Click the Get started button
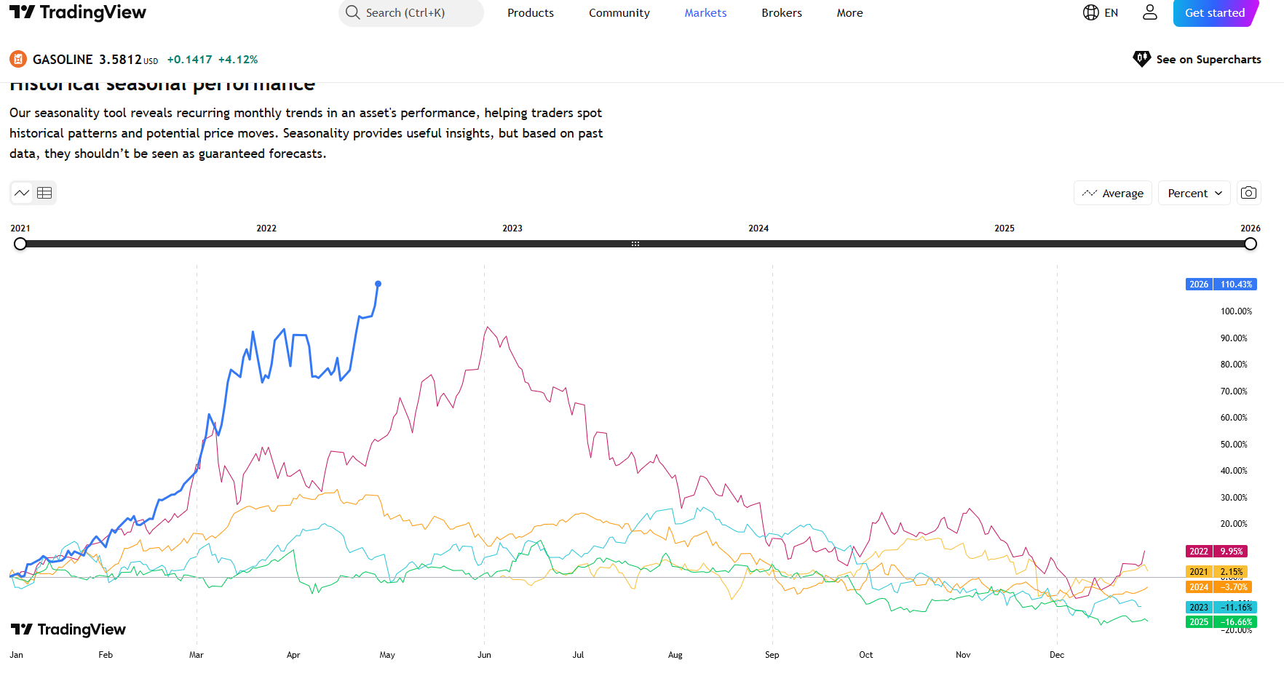The height and width of the screenshot is (684, 1284). click(1215, 12)
